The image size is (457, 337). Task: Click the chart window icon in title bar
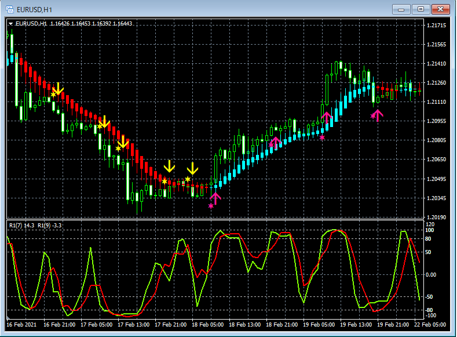tap(10, 9)
